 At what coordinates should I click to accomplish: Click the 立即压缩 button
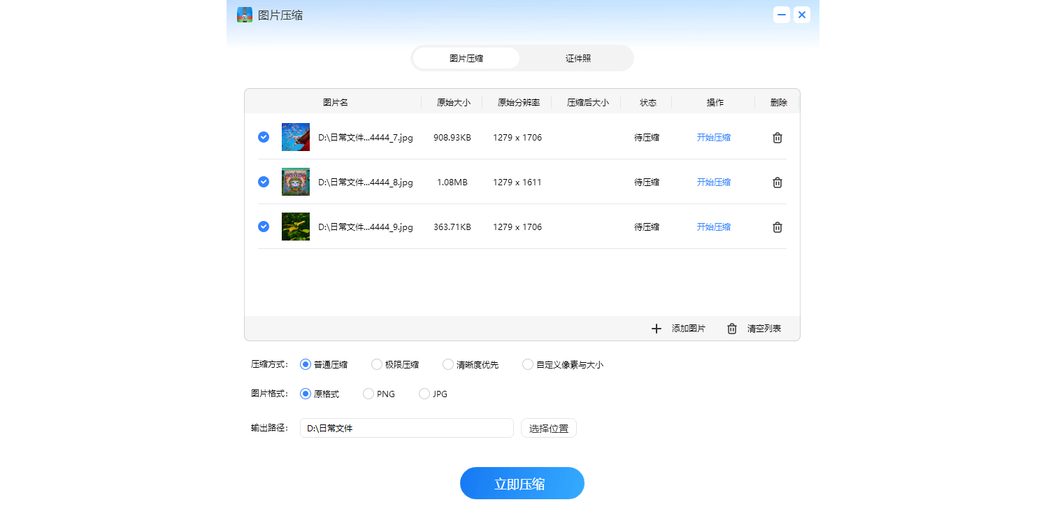(x=522, y=483)
